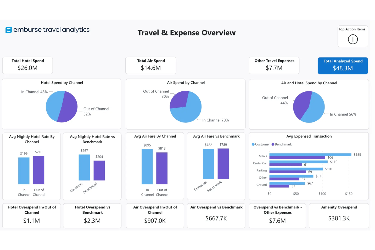Screen dimensions: 375x250
Task: Click the Benchmark legend purple dot
Action: (273, 144)
